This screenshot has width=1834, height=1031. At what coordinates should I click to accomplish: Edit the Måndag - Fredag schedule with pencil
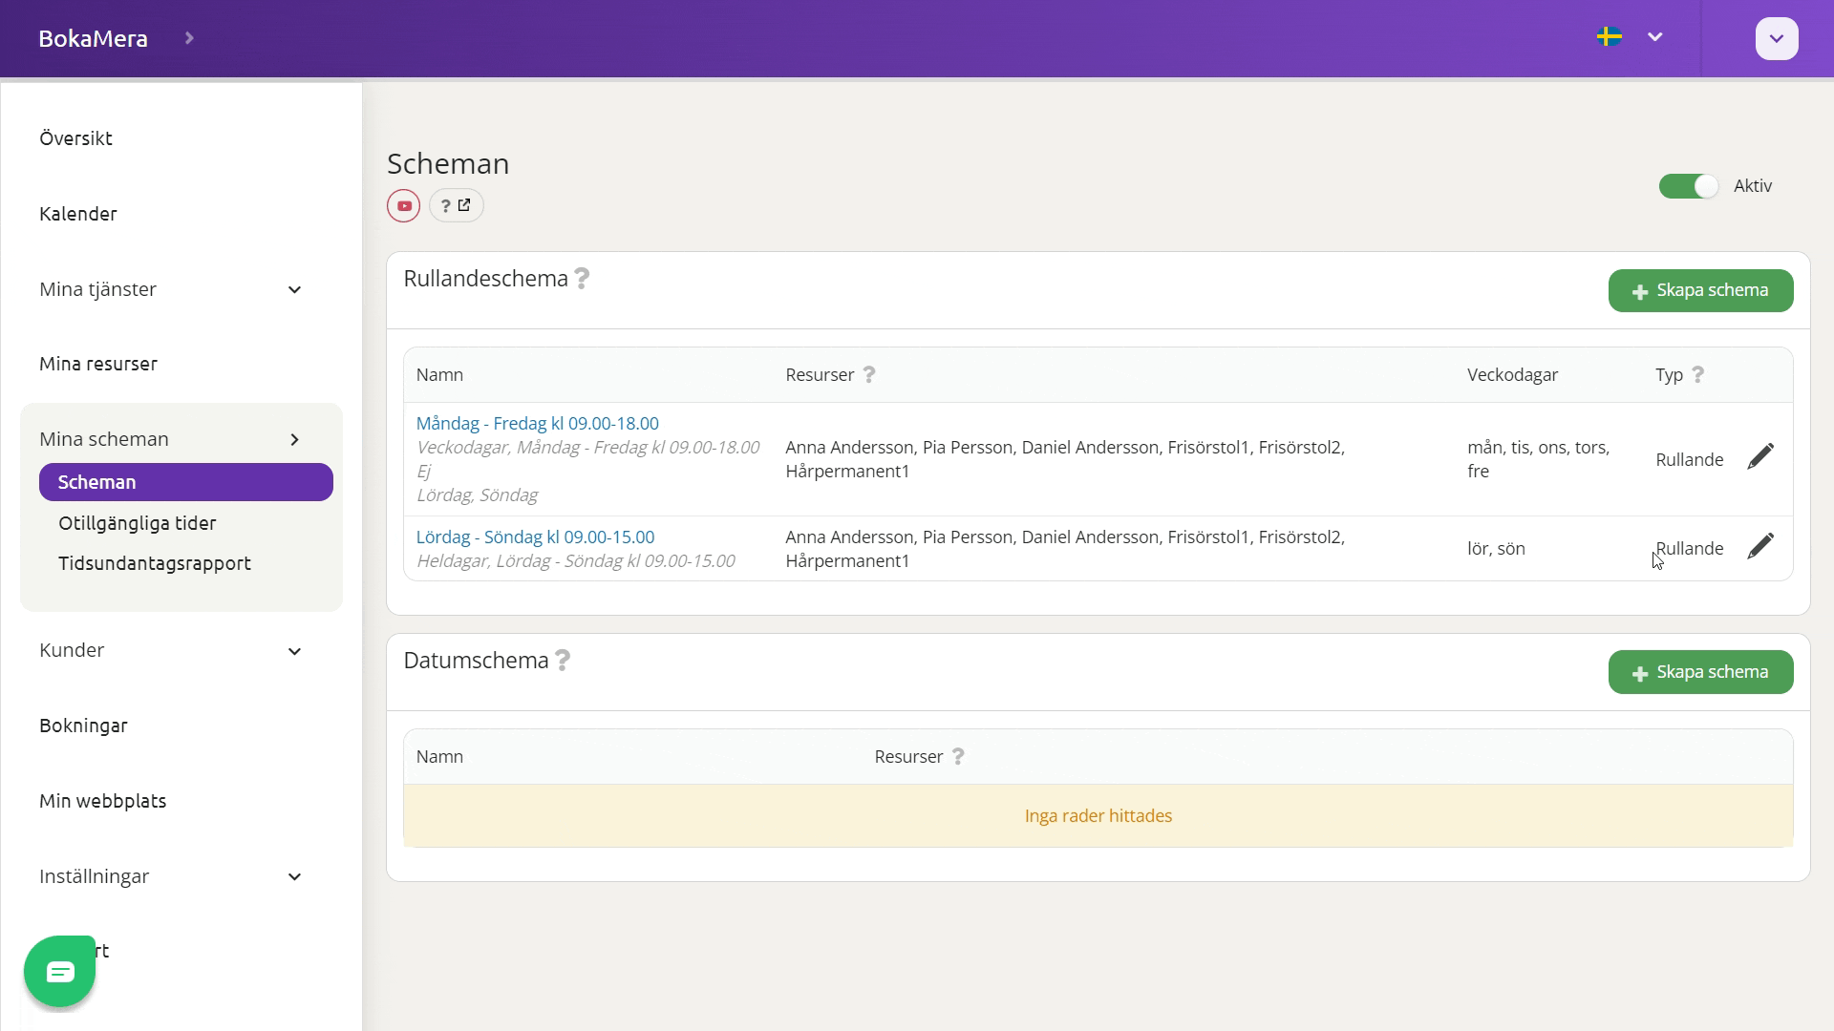pyautogui.click(x=1760, y=457)
